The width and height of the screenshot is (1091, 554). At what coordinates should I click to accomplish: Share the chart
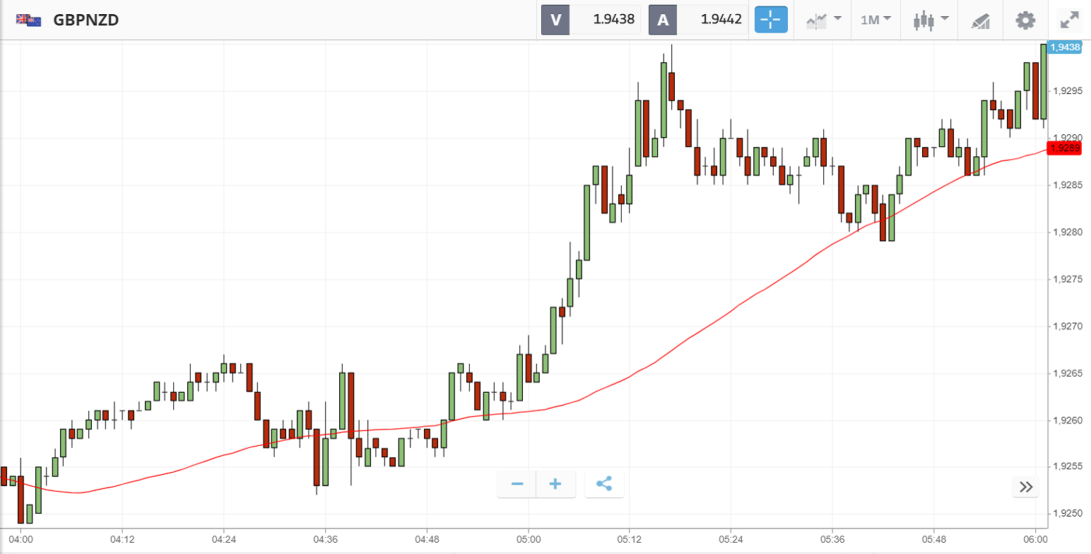[604, 484]
